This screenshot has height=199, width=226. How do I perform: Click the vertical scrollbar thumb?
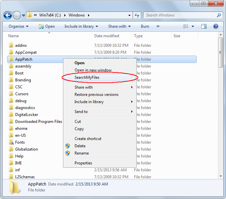click(x=221, y=52)
